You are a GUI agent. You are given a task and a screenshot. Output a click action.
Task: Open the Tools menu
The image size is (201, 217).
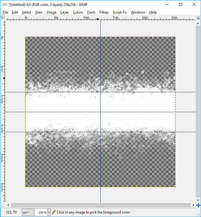tap(91, 12)
